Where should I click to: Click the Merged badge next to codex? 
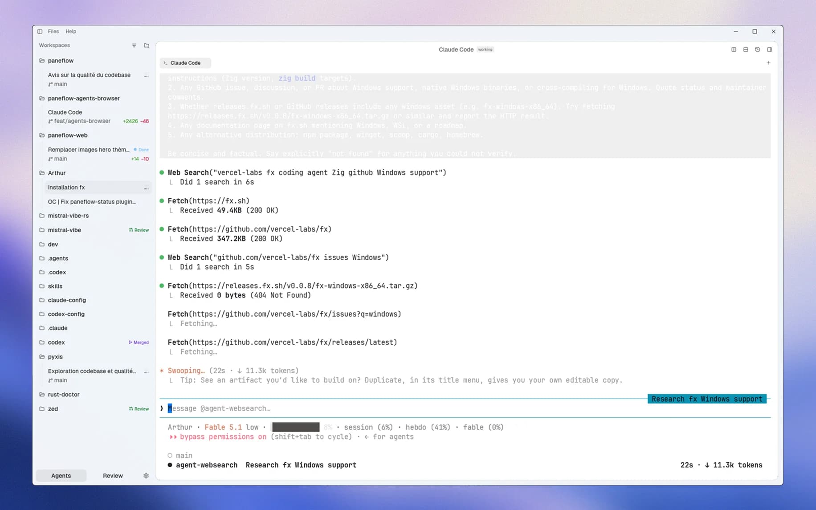[139, 343]
